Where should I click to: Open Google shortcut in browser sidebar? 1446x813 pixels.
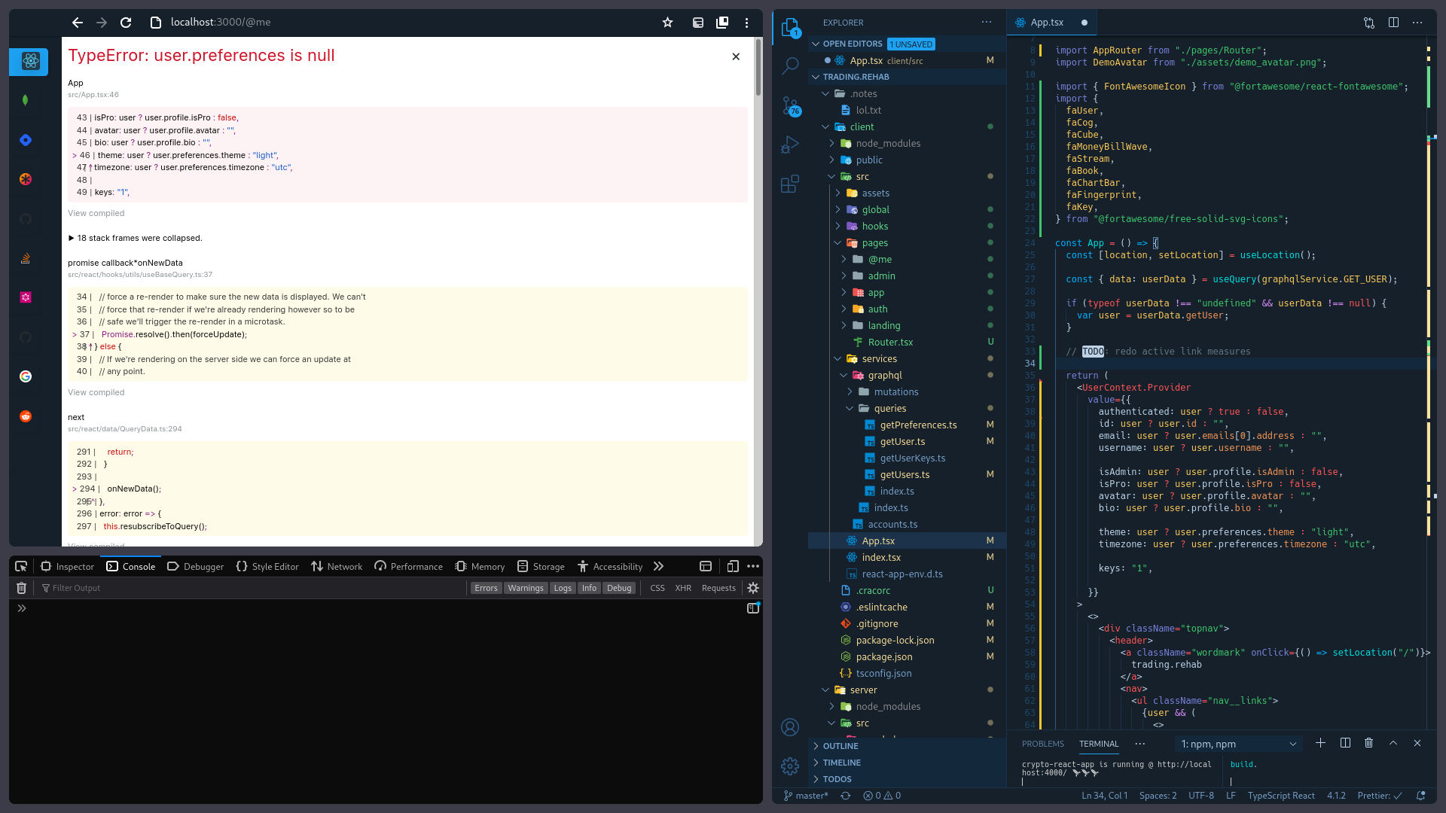tap(26, 376)
